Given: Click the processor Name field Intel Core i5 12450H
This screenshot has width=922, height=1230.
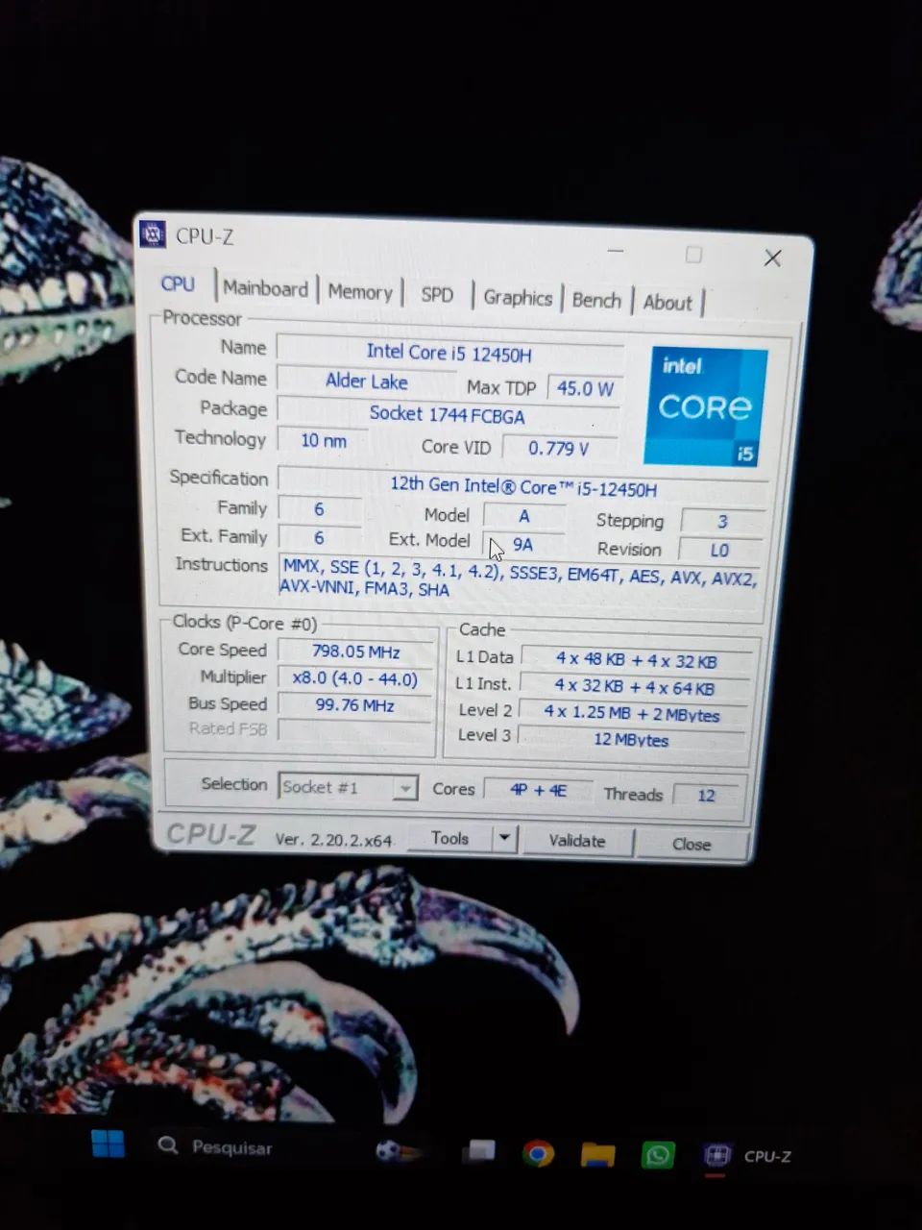Looking at the screenshot, I should click(449, 353).
